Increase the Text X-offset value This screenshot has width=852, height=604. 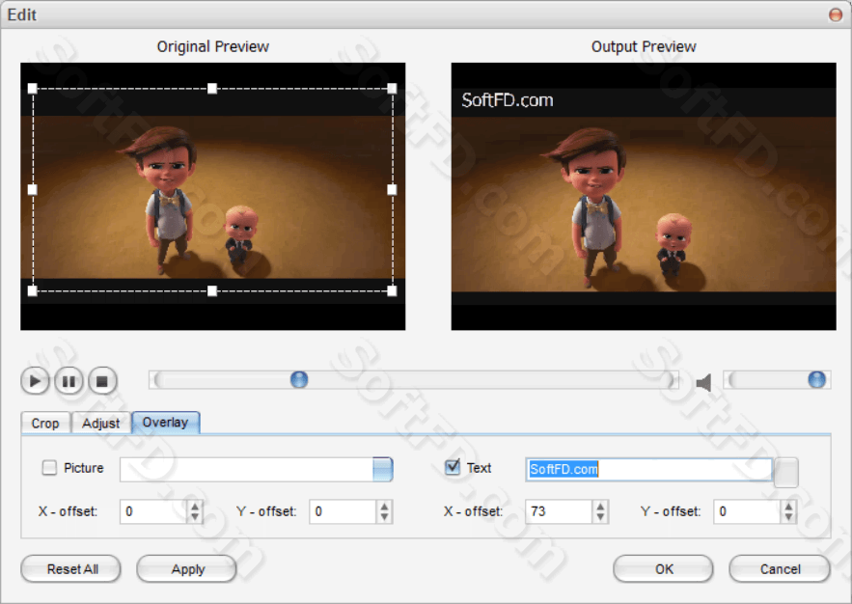pos(600,506)
